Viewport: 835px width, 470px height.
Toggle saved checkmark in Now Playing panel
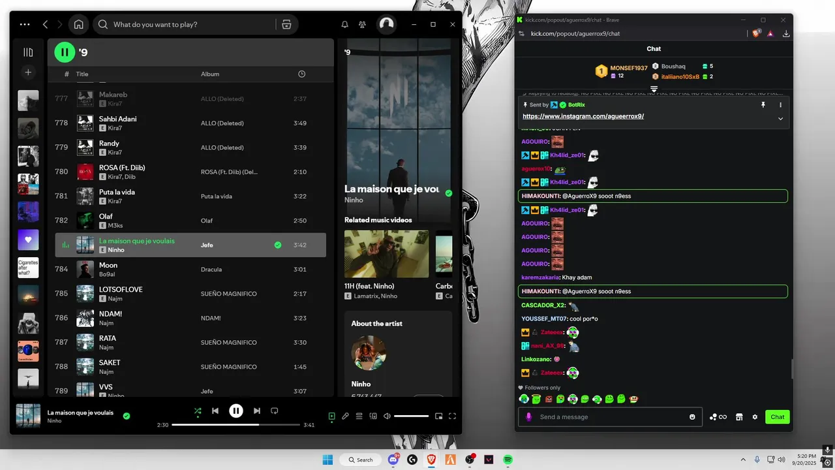(x=448, y=193)
